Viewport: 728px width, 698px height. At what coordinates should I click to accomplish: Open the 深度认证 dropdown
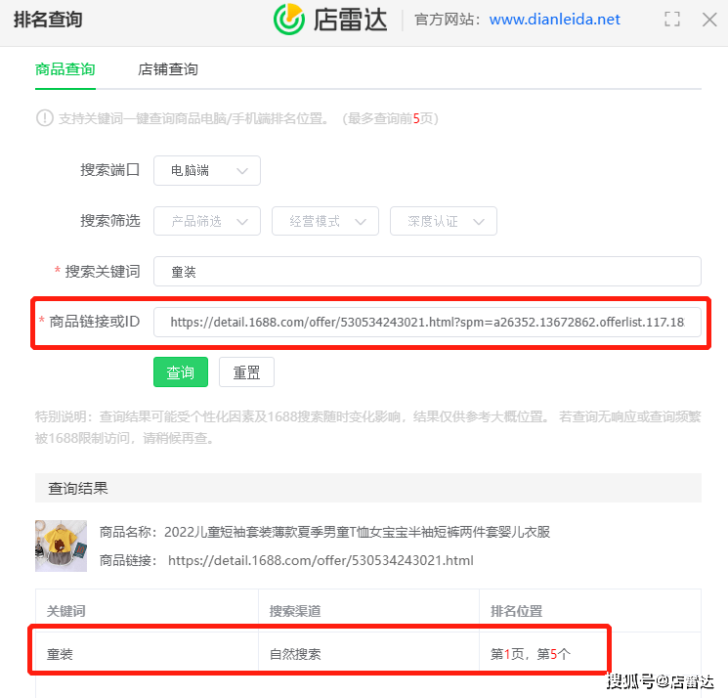(x=443, y=221)
